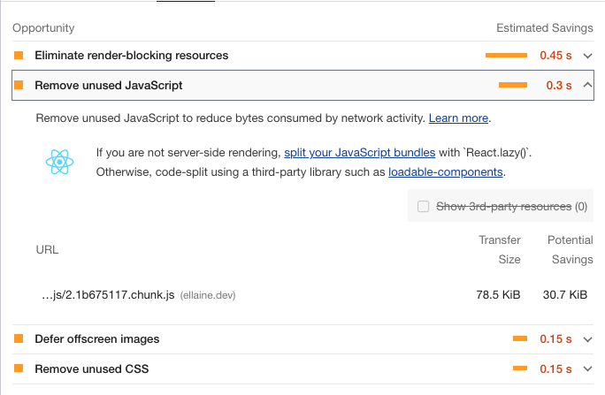This screenshot has height=395, width=605.
Task: Click the 2.1b675117.chunk.js URL entry
Action: pos(108,295)
